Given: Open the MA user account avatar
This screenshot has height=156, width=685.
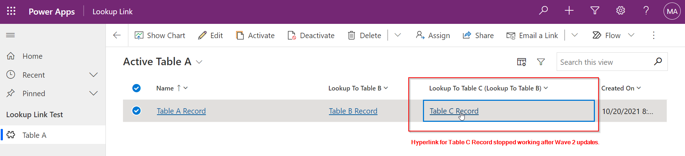Looking at the screenshot, I should [672, 11].
